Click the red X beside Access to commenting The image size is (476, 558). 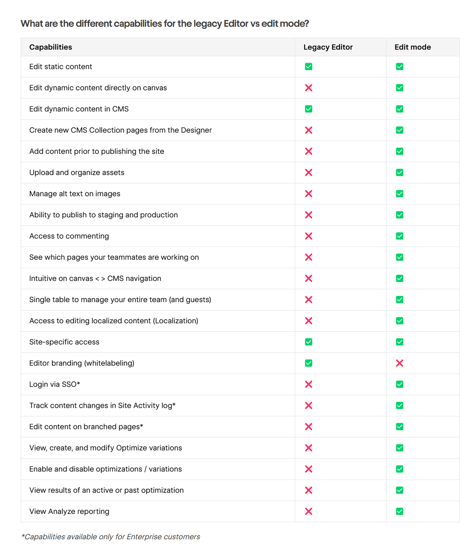point(309,236)
